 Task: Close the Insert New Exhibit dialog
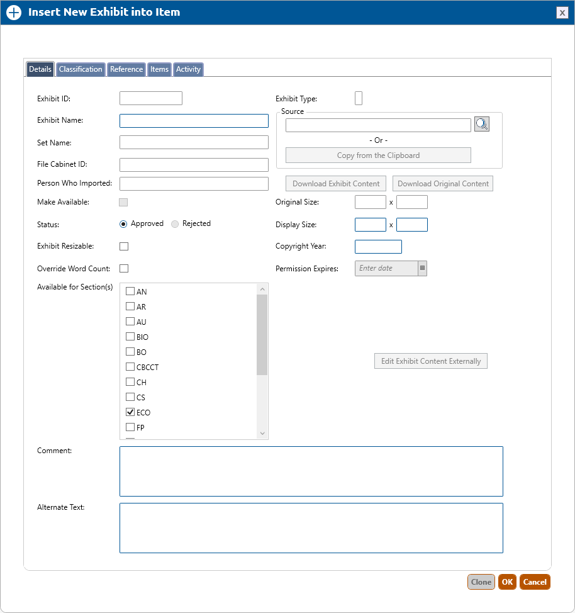tap(562, 13)
